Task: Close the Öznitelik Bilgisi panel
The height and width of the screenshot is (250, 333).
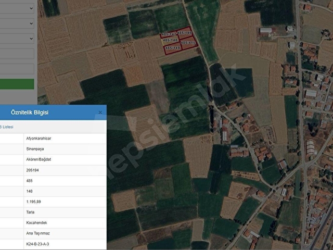Action: [x=100, y=113]
